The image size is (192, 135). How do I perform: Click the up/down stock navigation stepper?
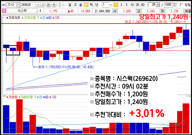tap(59, 5)
